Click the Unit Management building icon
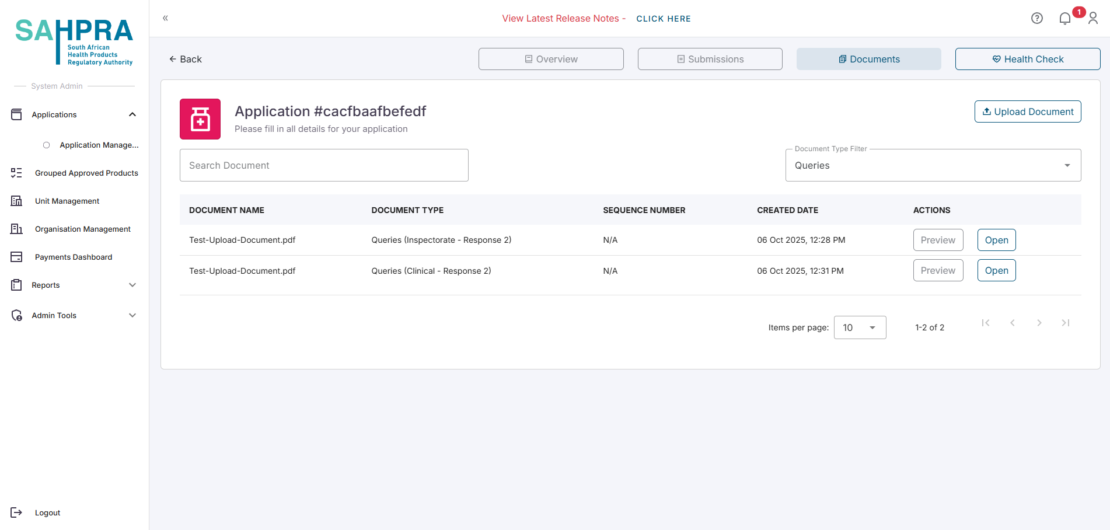Viewport: 1110px width, 530px height. tap(16, 201)
